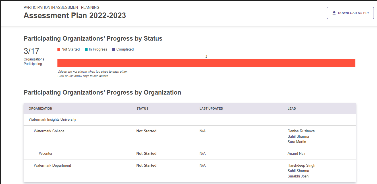Select the Watermark College organization
377x184 pixels.
coord(49,131)
